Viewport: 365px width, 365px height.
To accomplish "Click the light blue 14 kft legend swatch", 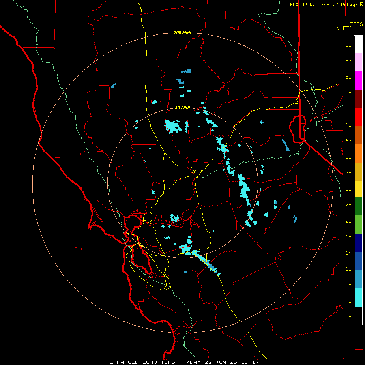I will click(x=358, y=279).
